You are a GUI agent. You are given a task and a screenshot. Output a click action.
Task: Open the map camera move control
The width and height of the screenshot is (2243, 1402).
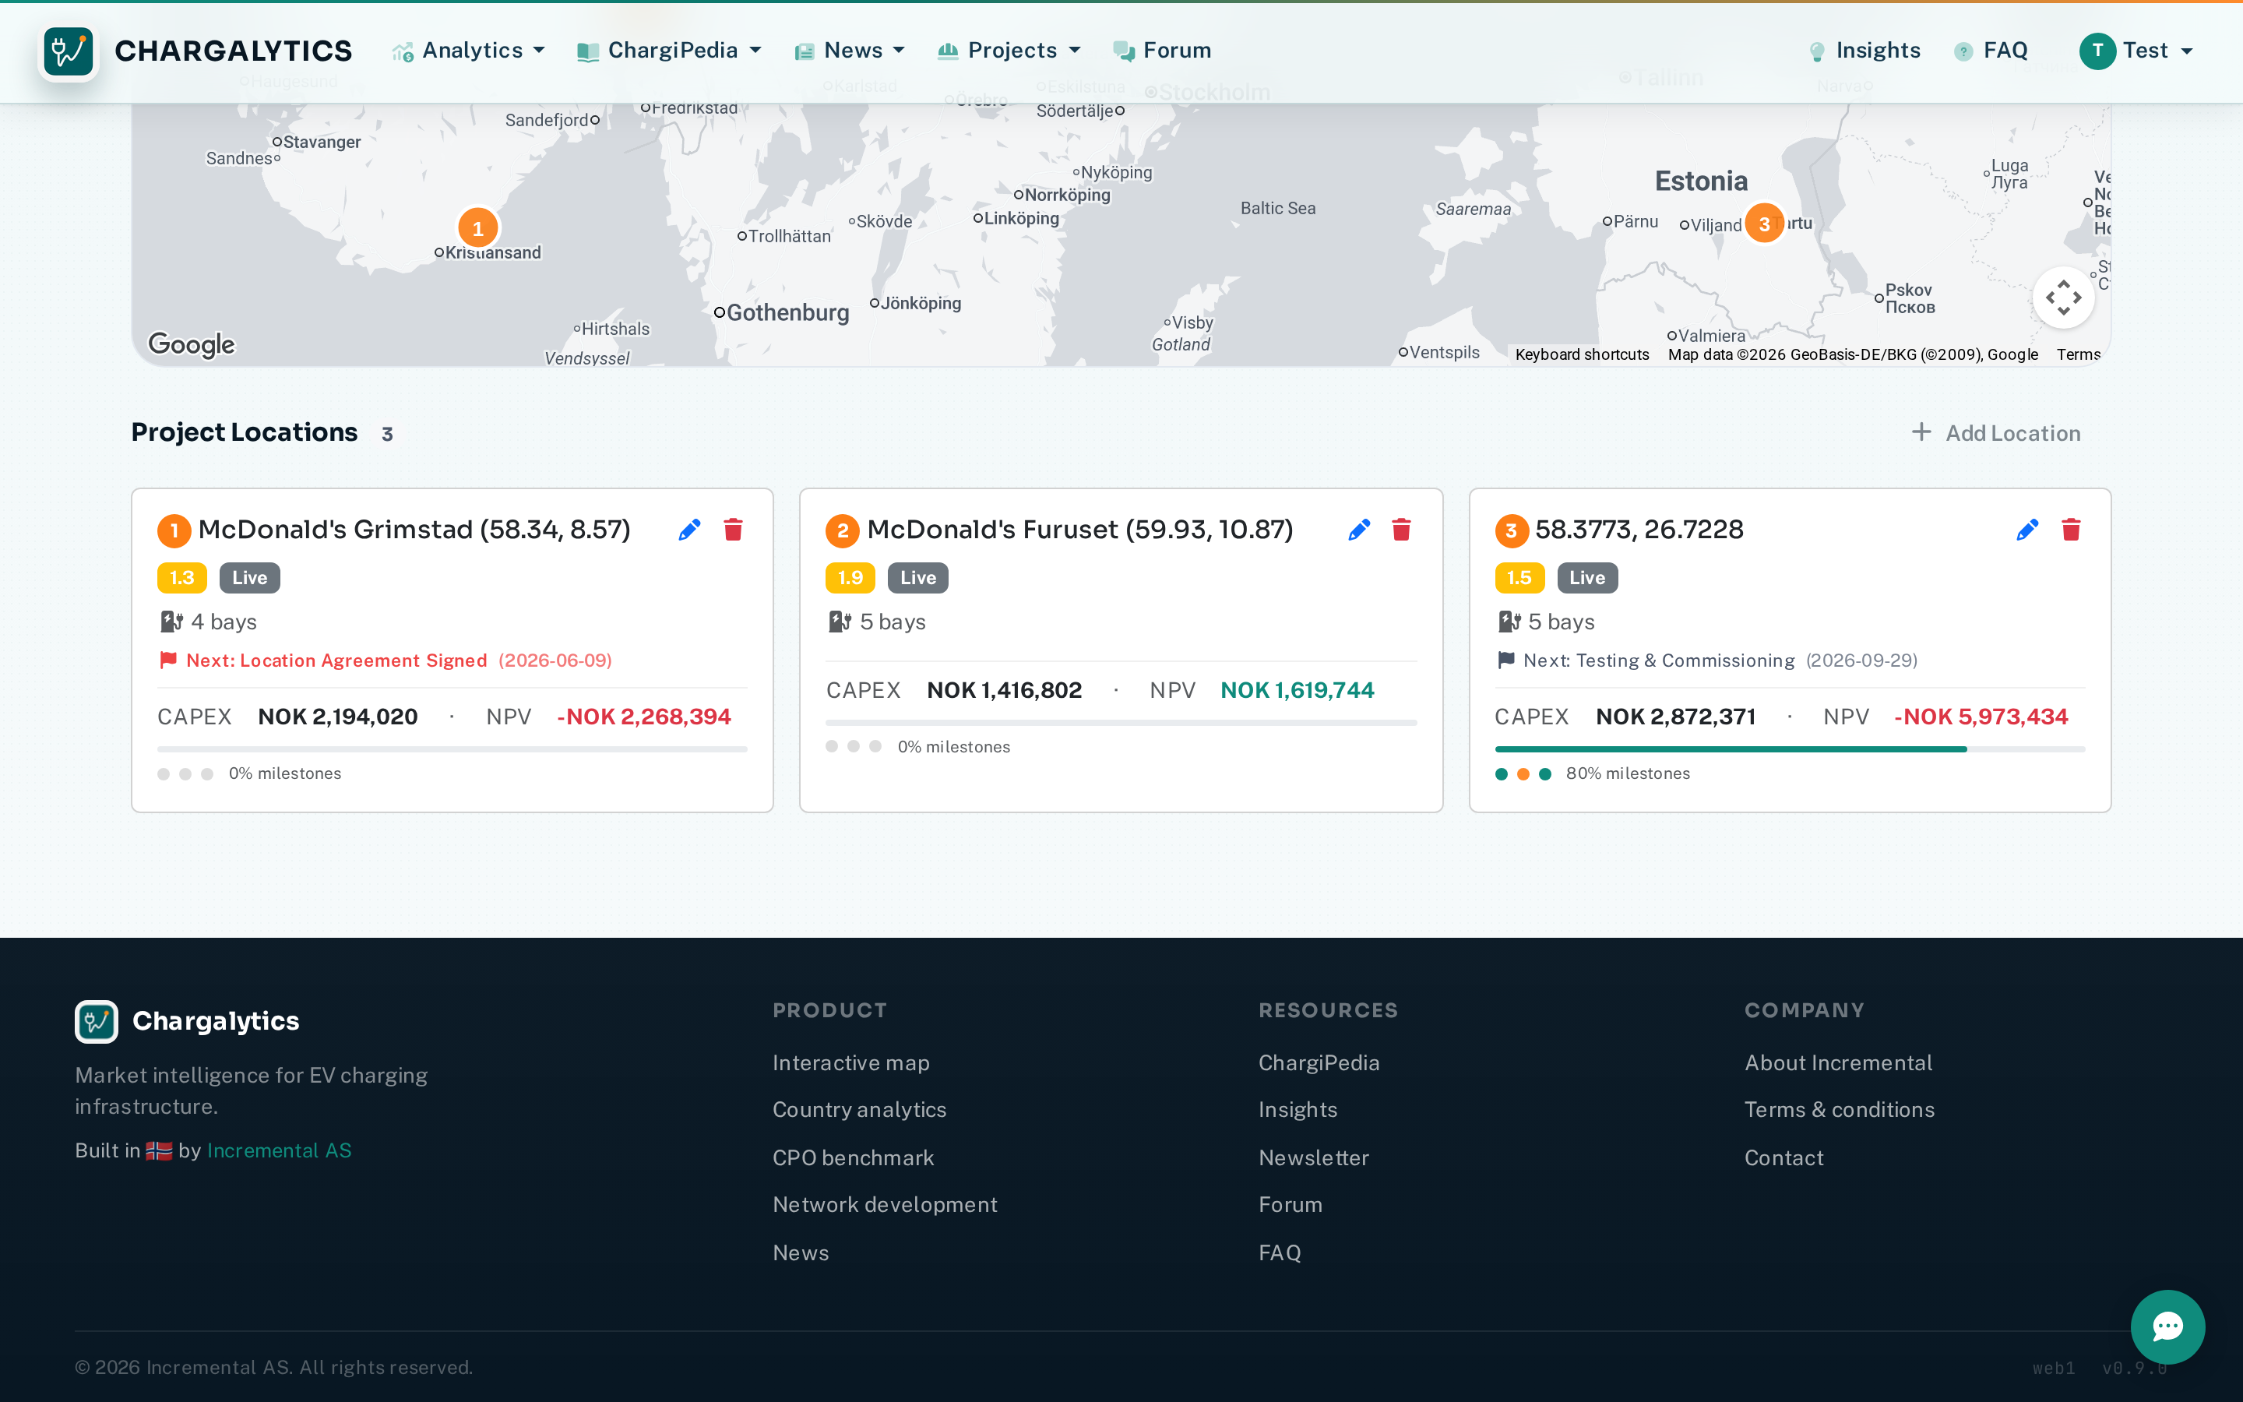pos(2063,298)
